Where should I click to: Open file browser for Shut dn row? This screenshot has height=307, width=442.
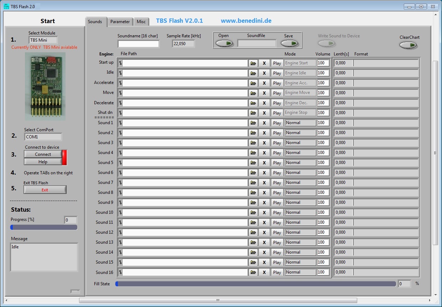253,113
